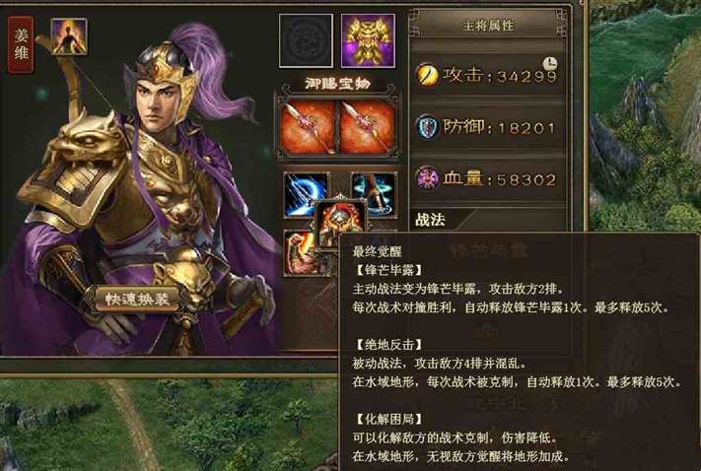Click the clock icon next to attack stat

pyautogui.click(x=549, y=63)
